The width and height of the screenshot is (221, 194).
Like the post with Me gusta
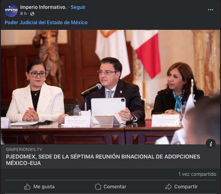40,187
